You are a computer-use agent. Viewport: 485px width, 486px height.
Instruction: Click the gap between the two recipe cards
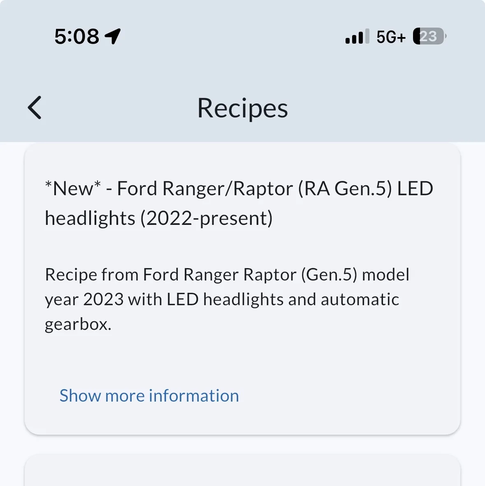pyautogui.click(x=242, y=444)
